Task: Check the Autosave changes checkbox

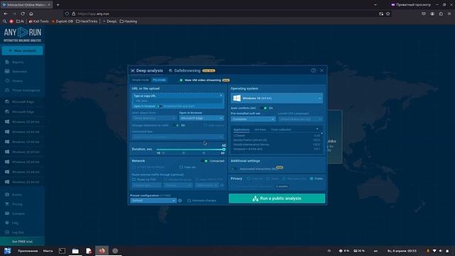Action: coord(189,201)
